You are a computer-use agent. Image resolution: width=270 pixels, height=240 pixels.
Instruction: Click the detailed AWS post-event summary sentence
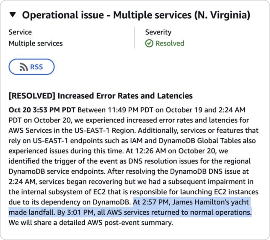tap(91, 223)
